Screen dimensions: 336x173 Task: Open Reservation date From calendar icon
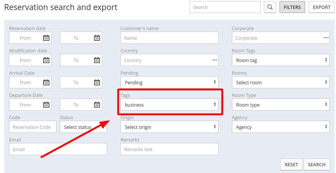coord(46,38)
